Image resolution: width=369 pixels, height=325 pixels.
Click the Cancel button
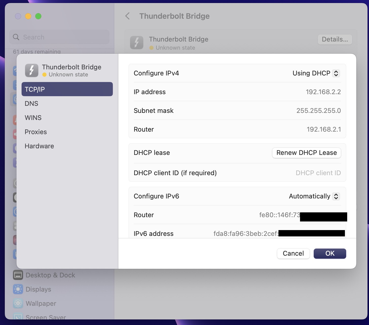293,253
